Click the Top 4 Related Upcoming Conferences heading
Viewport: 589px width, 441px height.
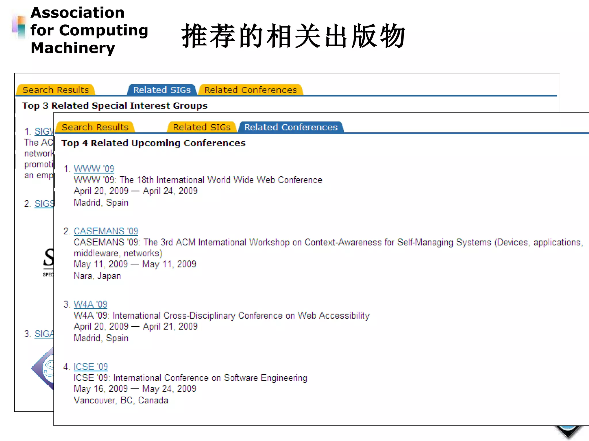(153, 143)
